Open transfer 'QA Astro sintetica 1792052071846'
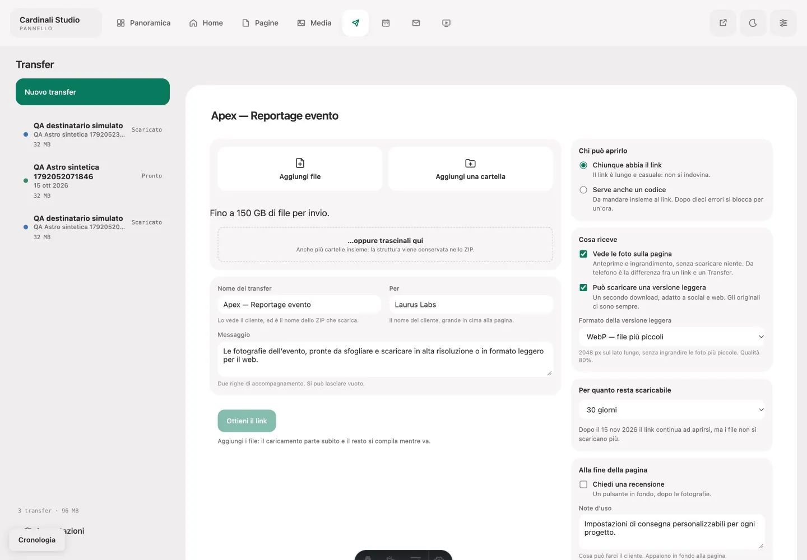Screen dimensions: 807x560 coord(92,181)
